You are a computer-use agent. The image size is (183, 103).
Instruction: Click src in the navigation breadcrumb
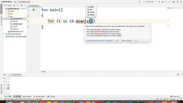15,2
